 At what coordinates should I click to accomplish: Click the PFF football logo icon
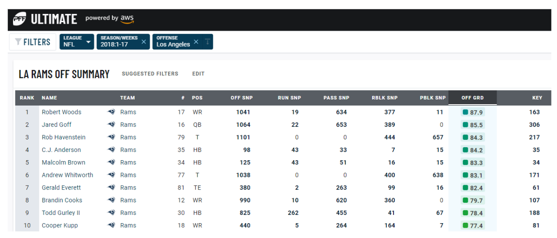[20, 19]
